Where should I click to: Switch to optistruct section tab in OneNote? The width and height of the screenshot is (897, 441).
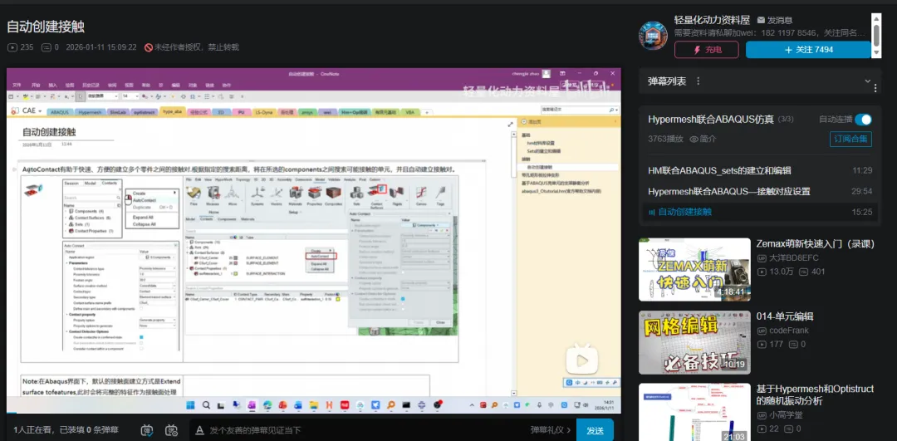click(145, 112)
